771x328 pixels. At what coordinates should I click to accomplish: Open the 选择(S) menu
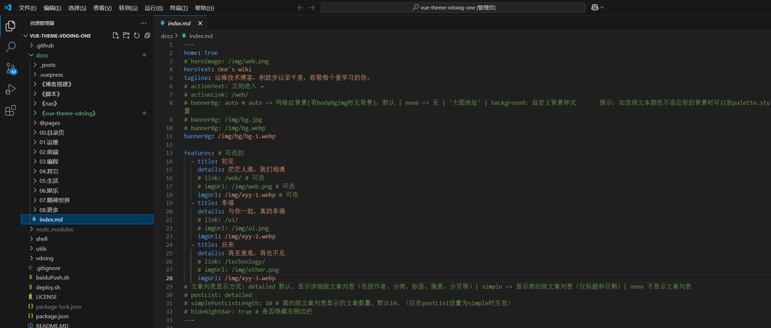point(77,8)
